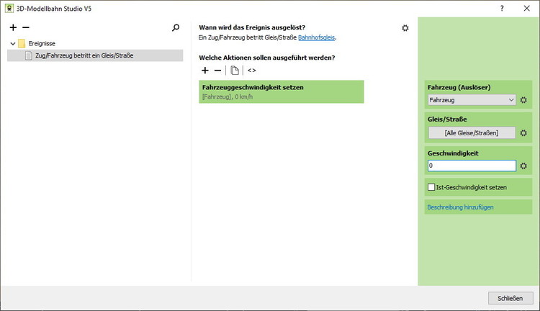The width and height of the screenshot is (540, 311).
Task: Click into the Geschwindigkeit input field
Action: (x=472, y=166)
